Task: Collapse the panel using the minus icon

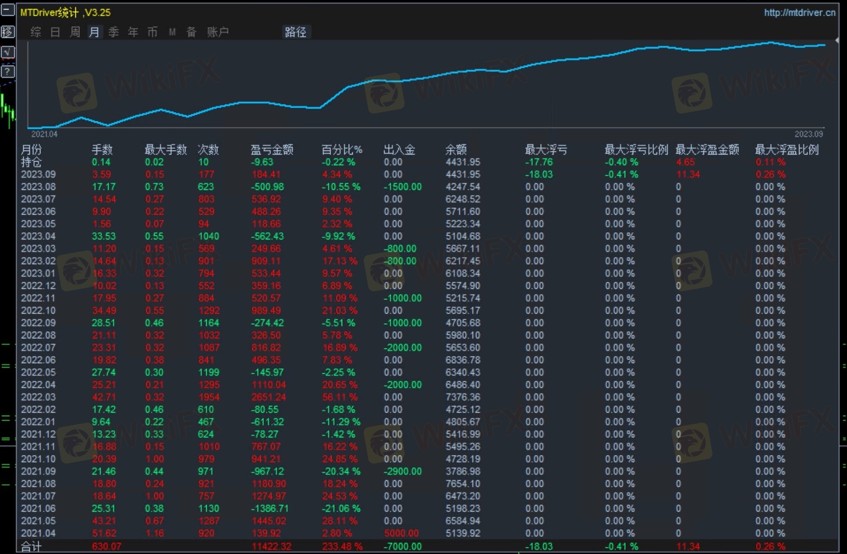Action: click(8, 11)
